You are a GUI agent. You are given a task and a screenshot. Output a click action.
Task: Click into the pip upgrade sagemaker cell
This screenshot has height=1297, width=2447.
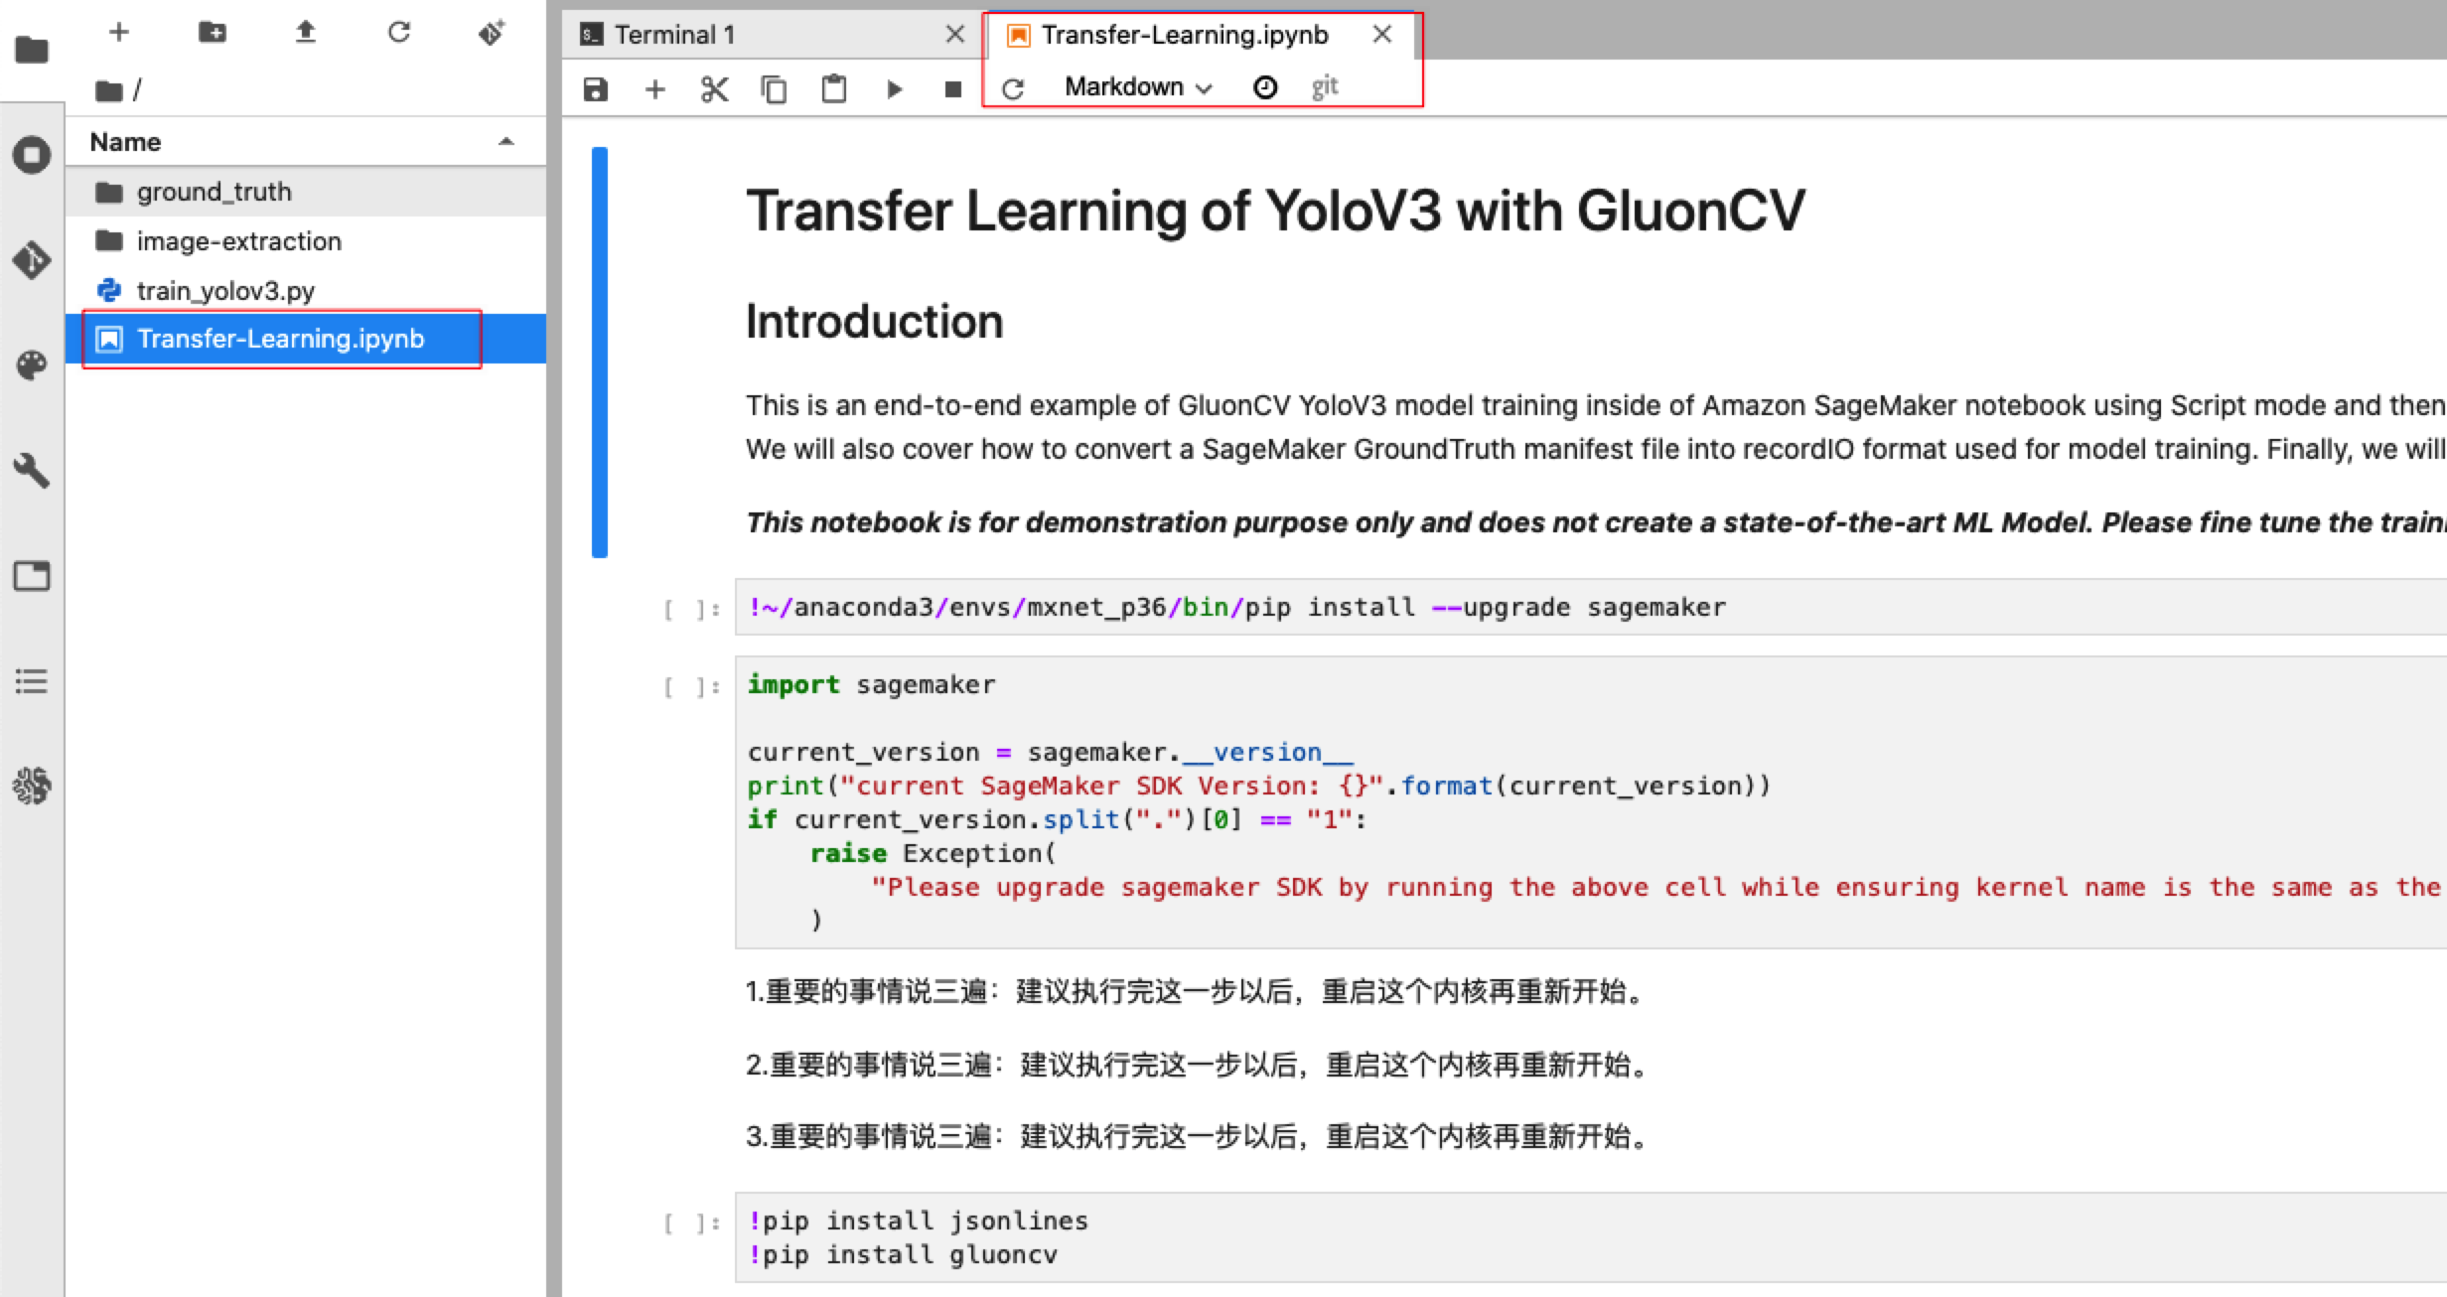[x=1589, y=608]
